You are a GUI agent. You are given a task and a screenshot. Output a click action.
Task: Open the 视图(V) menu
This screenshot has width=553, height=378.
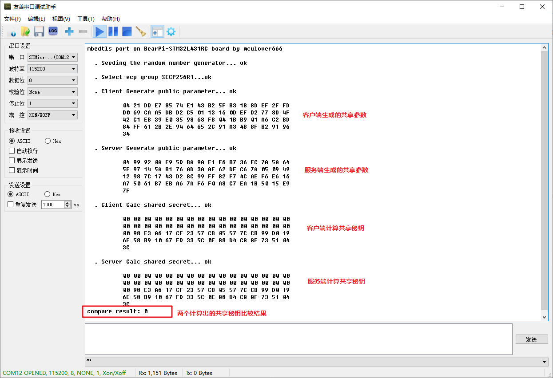[60, 19]
